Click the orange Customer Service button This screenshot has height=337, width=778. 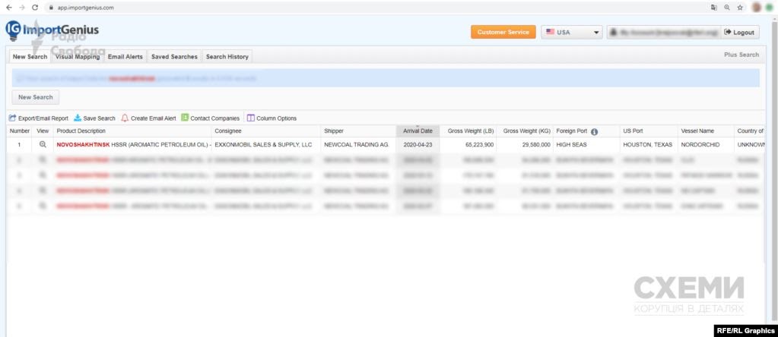(x=503, y=33)
